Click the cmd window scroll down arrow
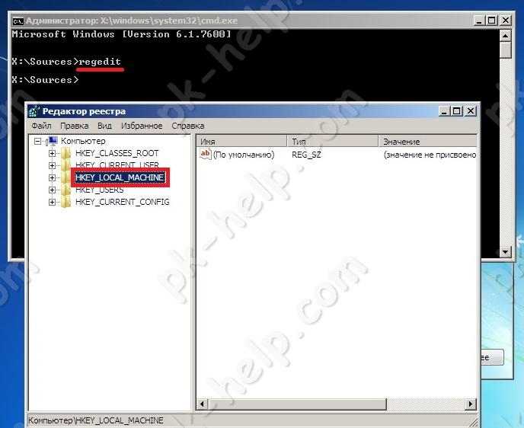This screenshot has width=524, height=428. (505, 252)
